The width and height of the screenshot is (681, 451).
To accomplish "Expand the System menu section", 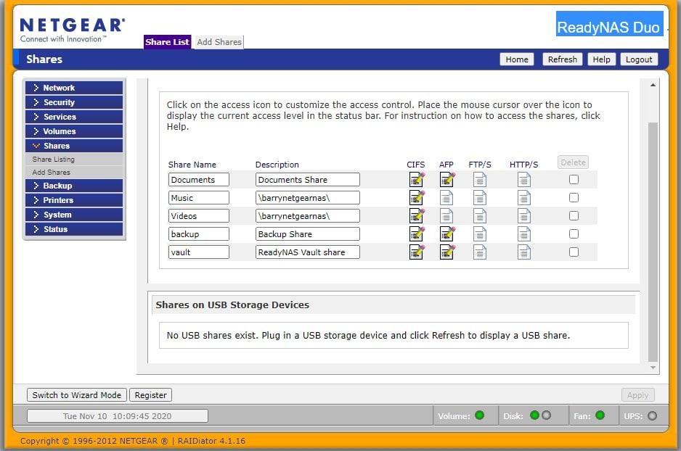I will pyautogui.click(x=74, y=215).
